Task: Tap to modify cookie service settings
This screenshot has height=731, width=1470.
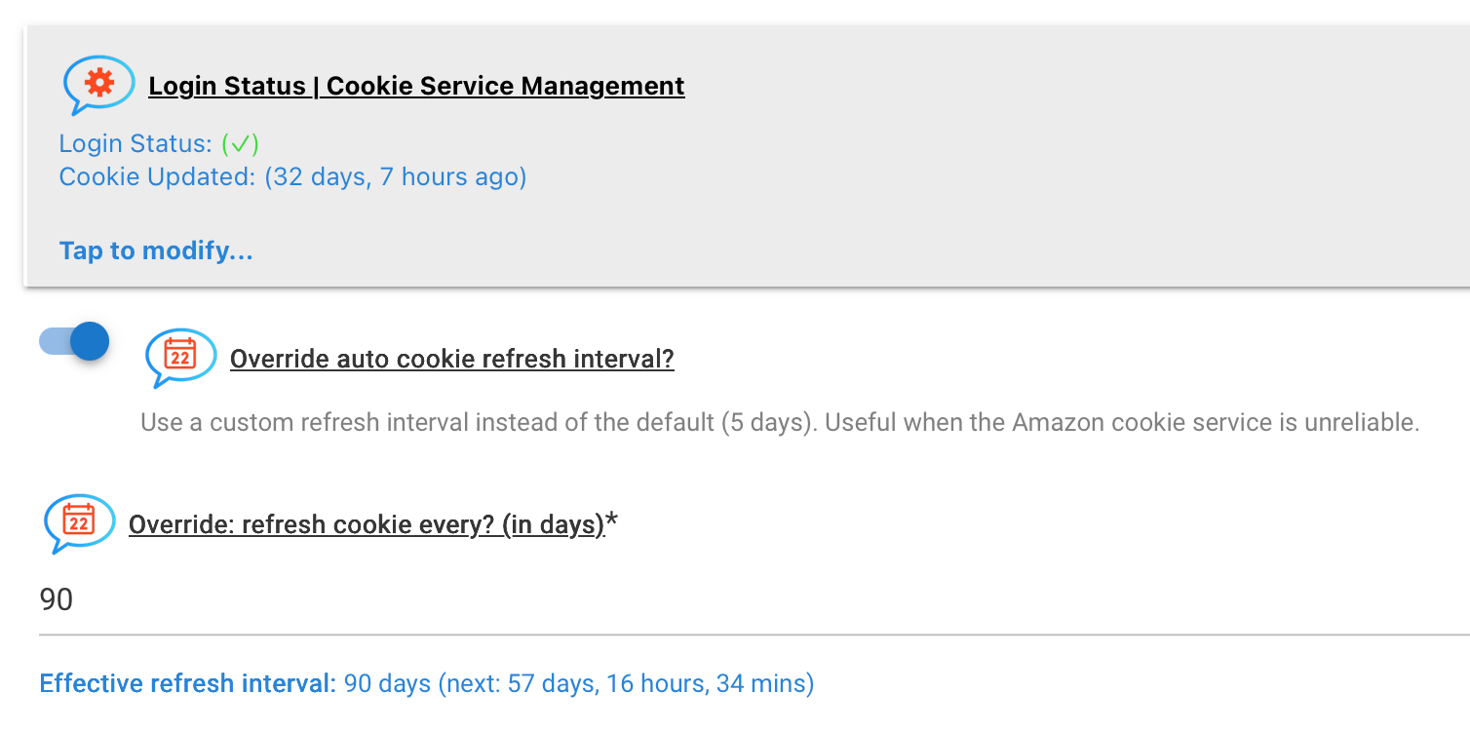Action: click(x=156, y=250)
